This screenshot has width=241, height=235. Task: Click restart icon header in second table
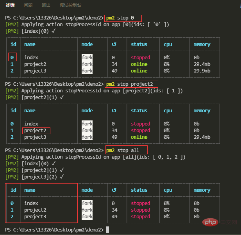click(x=114, y=111)
